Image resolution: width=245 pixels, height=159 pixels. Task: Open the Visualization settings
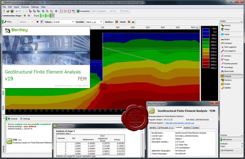click(x=83, y=11)
